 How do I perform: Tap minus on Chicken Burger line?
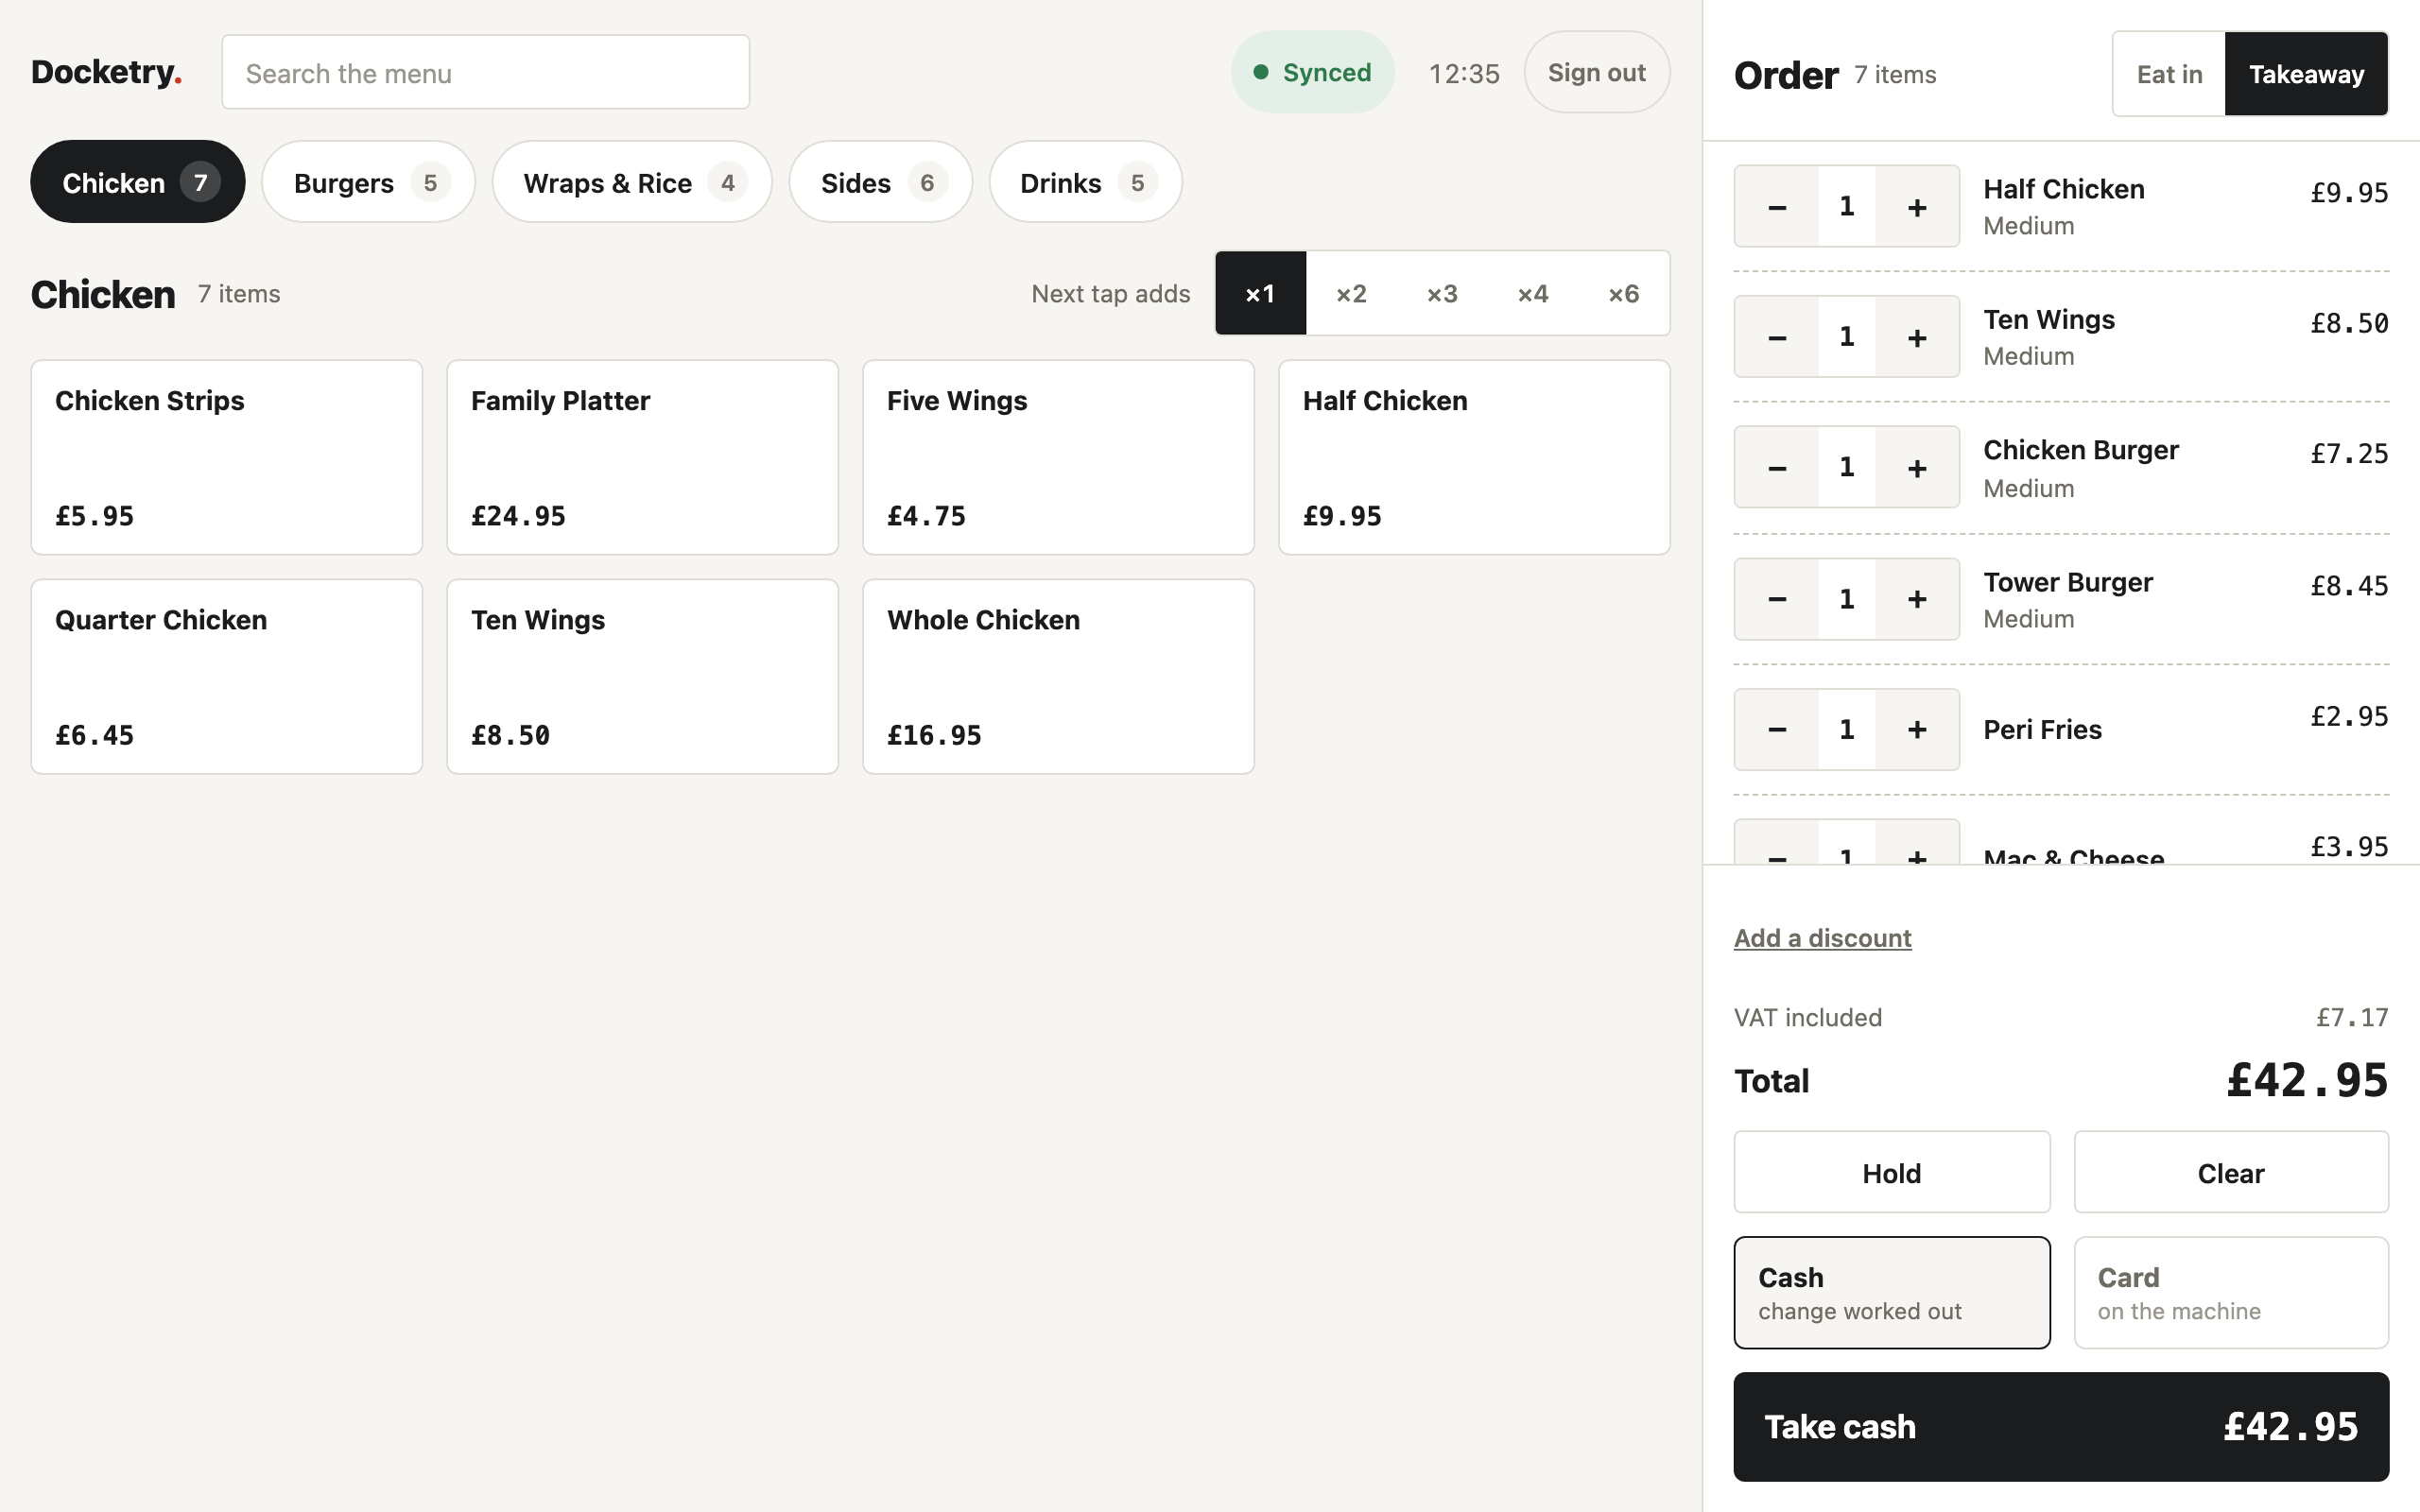tap(1776, 467)
